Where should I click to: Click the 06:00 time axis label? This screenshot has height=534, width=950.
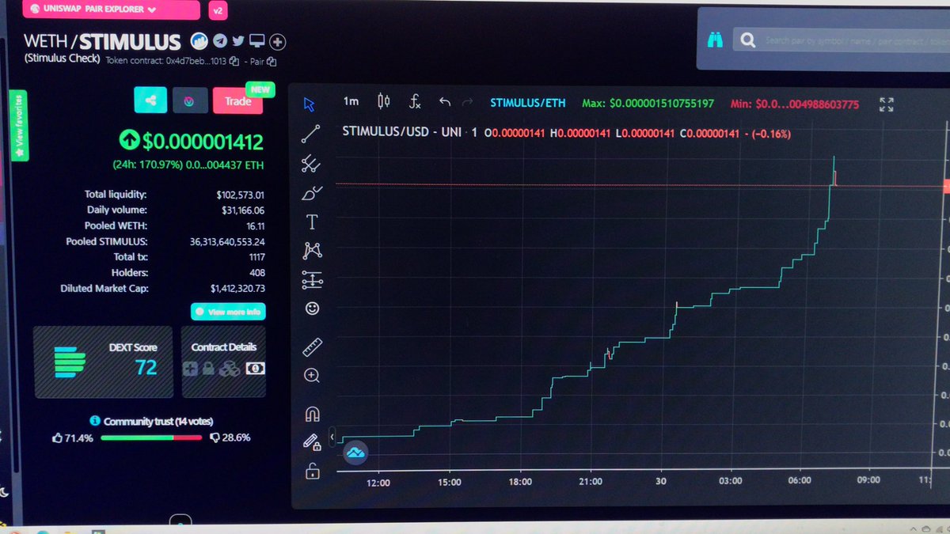[x=800, y=480]
